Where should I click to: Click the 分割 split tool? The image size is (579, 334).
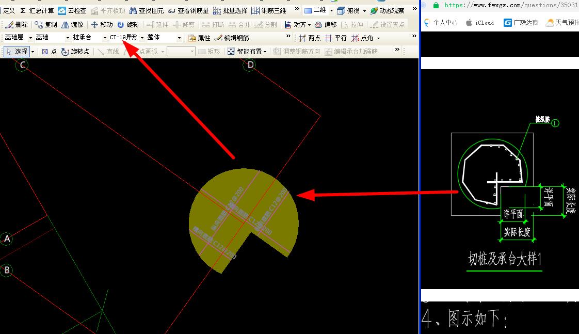pos(265,24)
